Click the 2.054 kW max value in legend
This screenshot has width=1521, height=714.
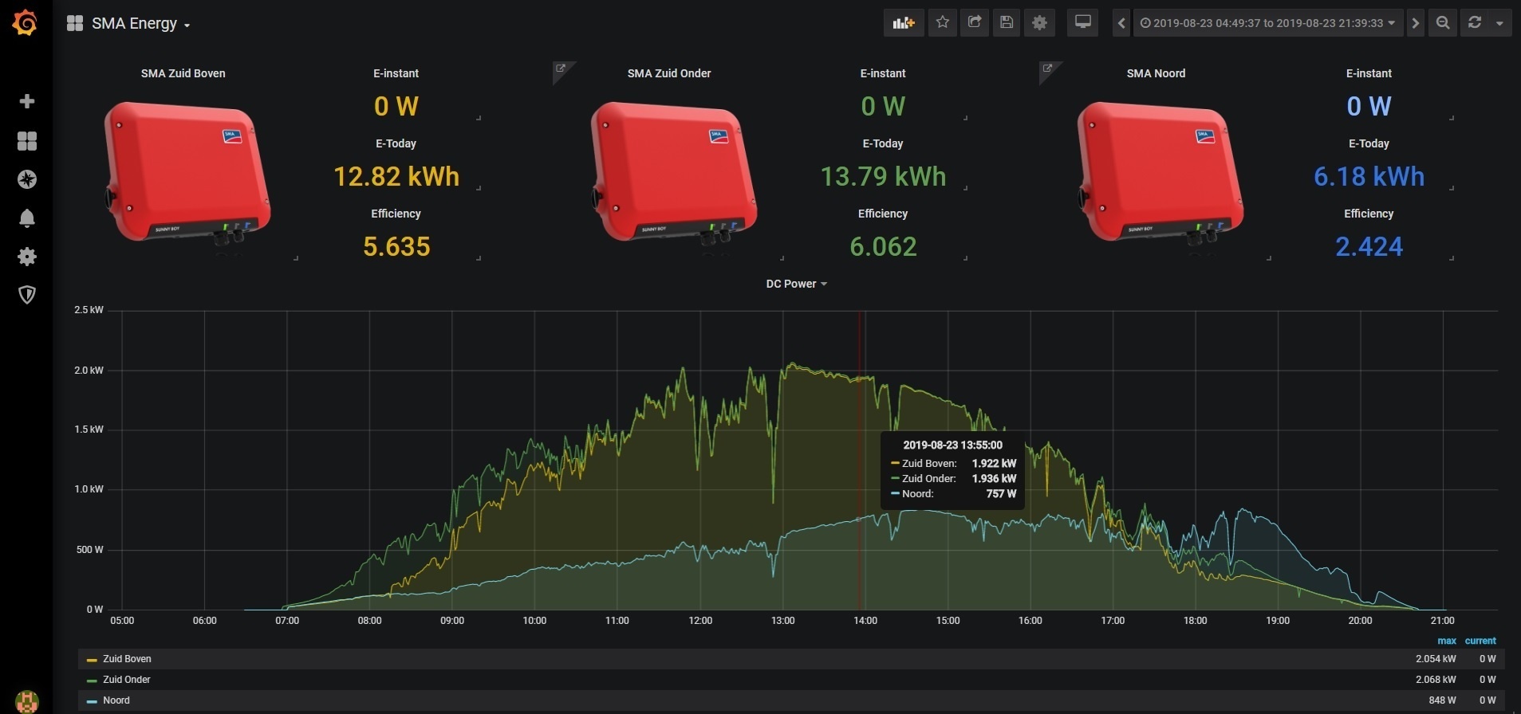(x=1436, y=659)
